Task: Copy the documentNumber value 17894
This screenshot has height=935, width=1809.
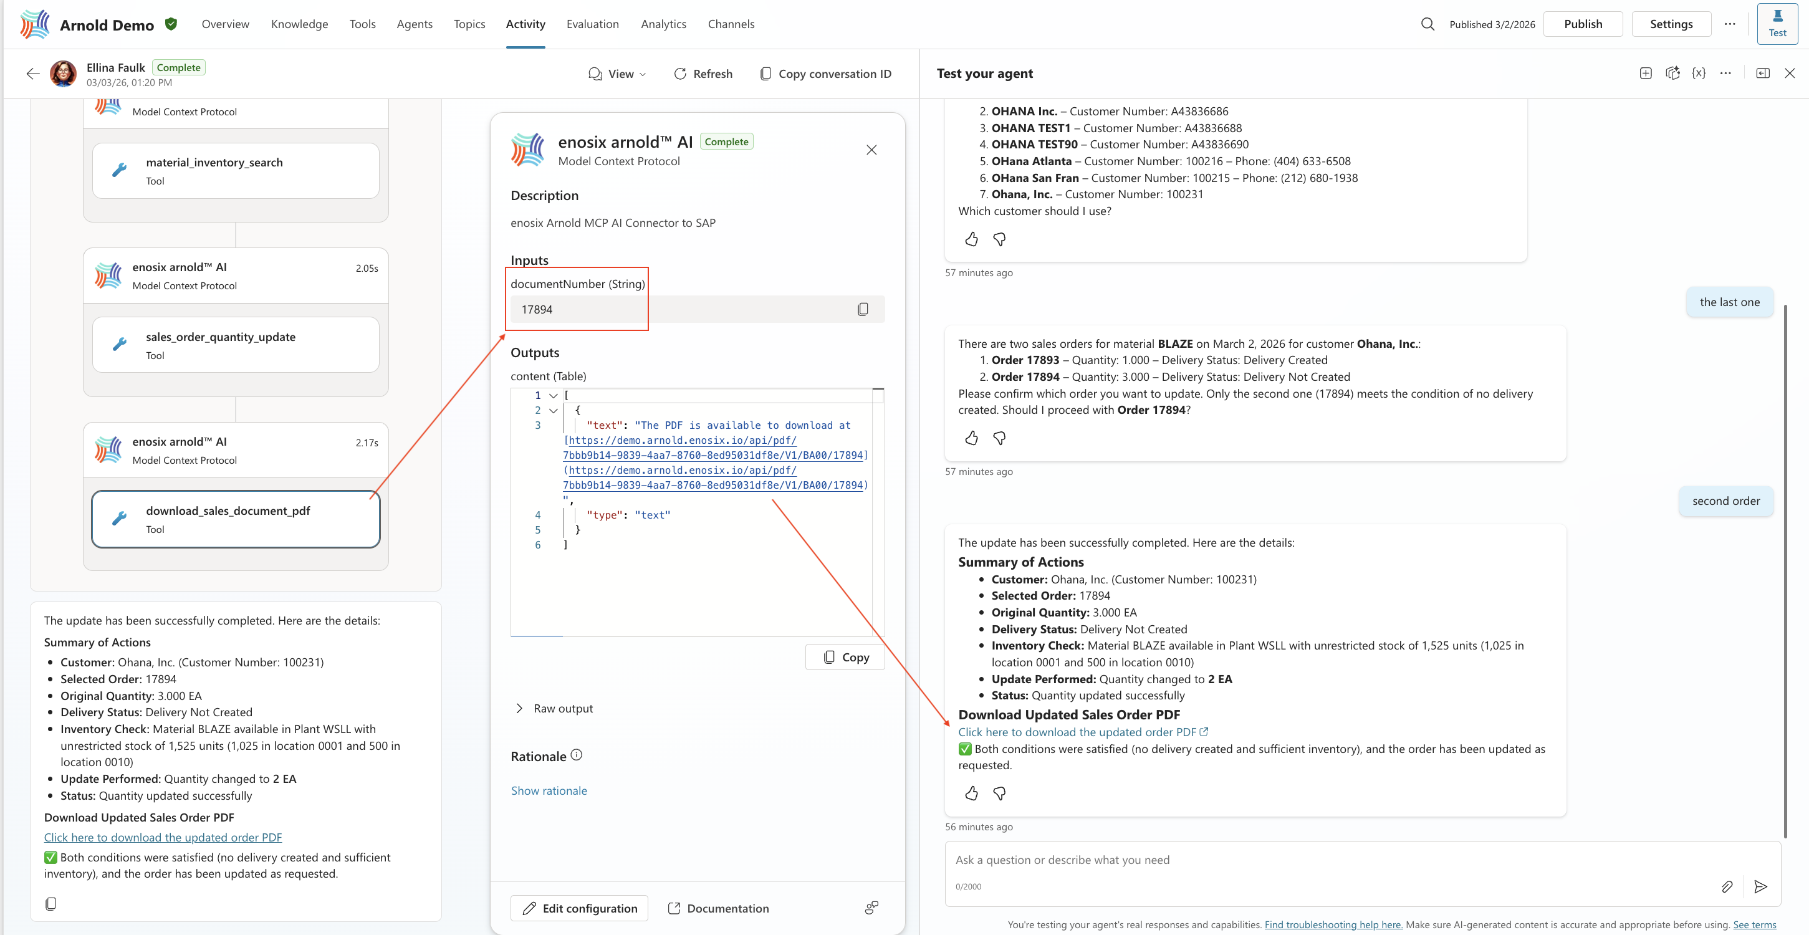Action: 863,309
